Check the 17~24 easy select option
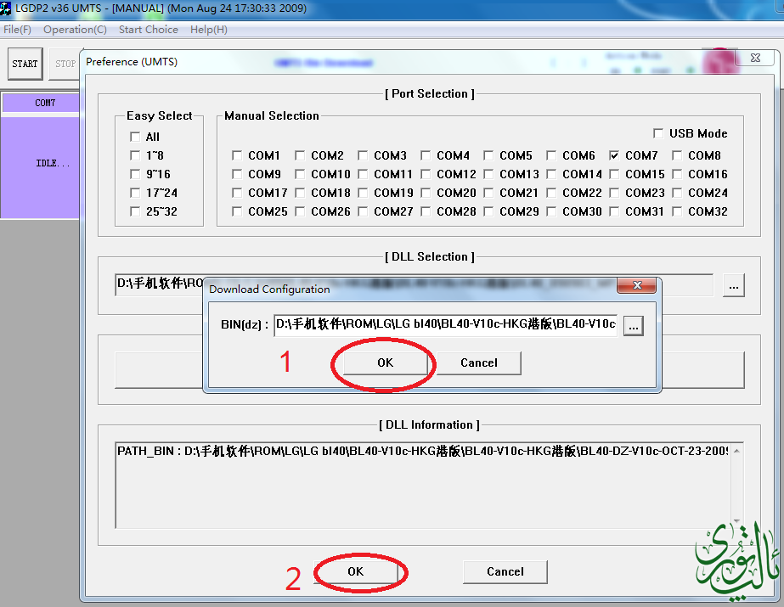The image size is (784, 607). click(135, 193)
